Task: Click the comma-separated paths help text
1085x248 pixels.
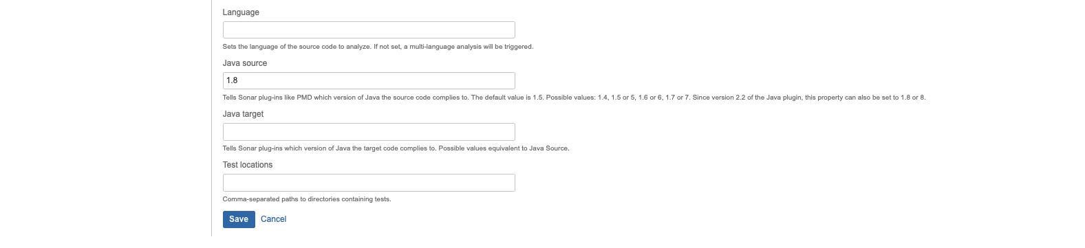Action: pos(307,199)
